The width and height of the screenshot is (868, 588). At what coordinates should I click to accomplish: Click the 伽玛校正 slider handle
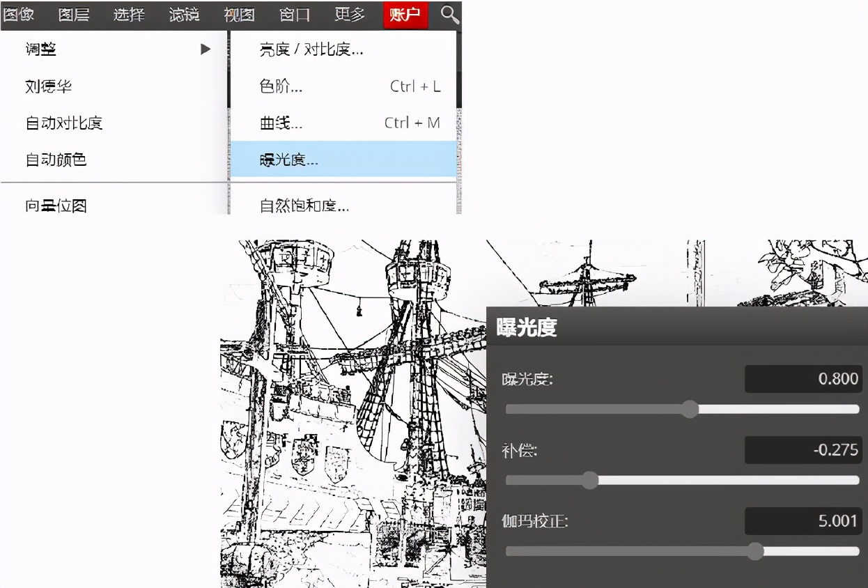coord(755,551)
